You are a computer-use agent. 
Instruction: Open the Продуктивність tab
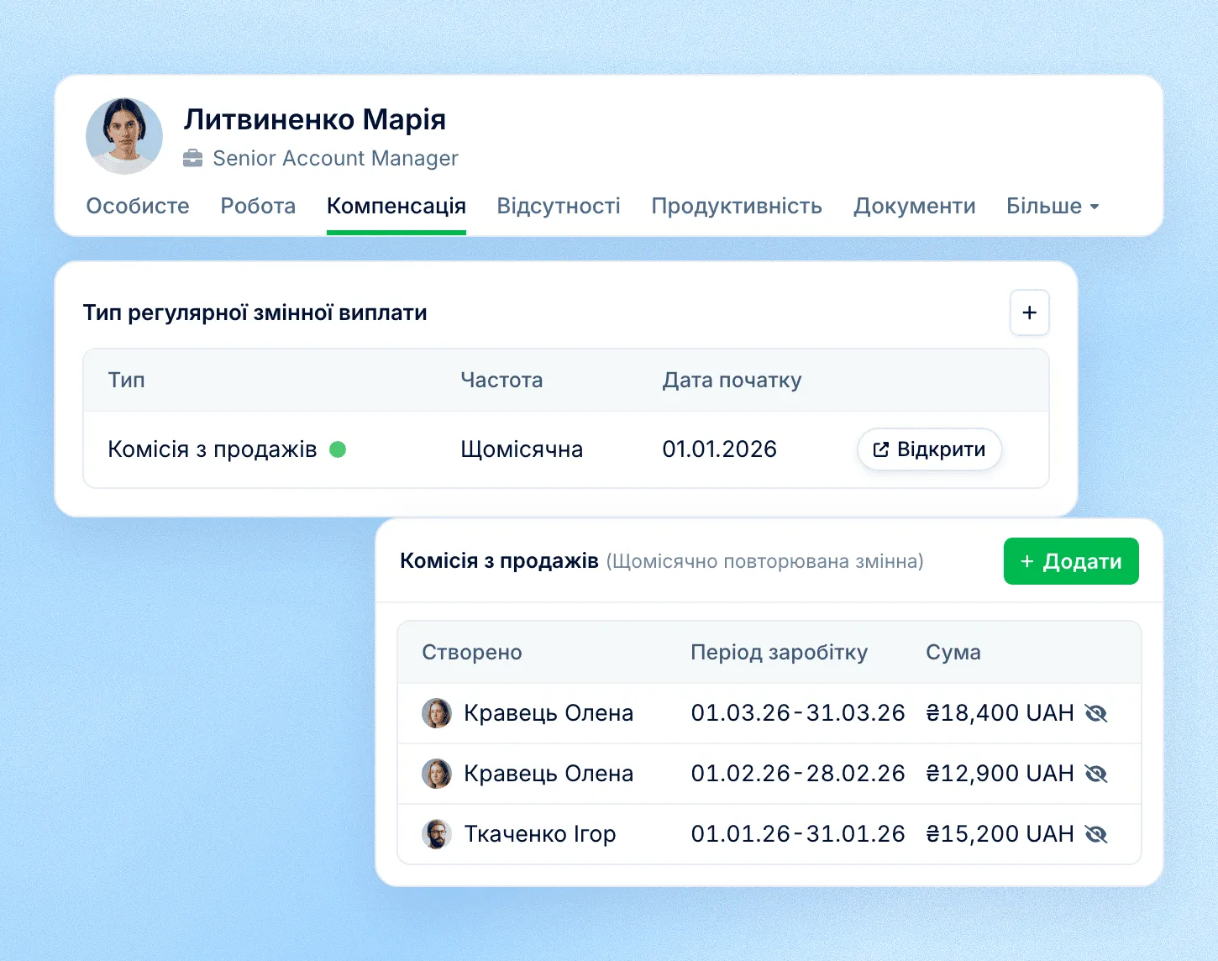737,206
